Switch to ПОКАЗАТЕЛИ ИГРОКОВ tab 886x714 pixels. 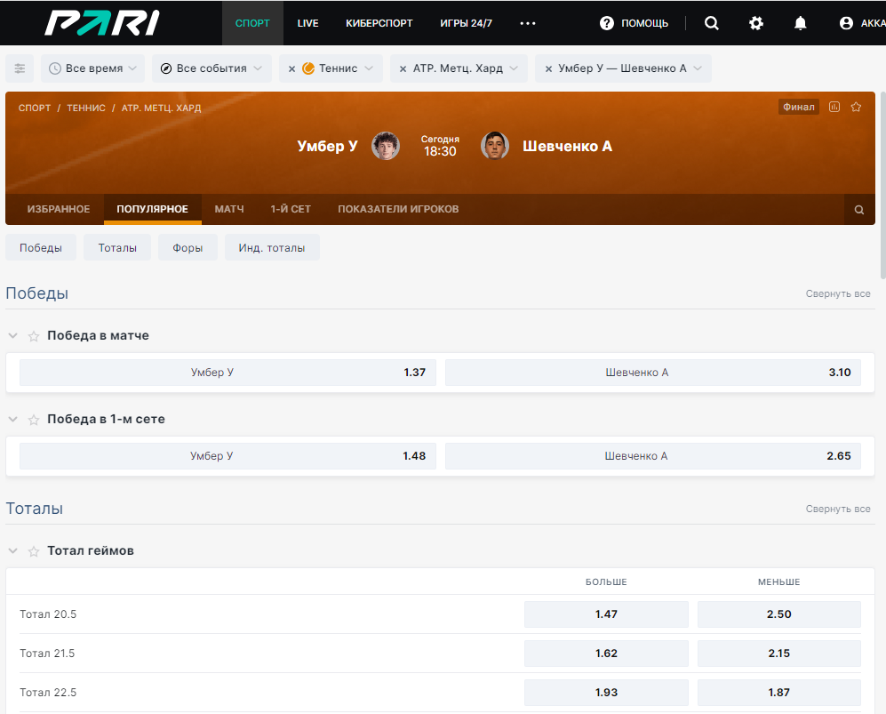click(398, 209)
